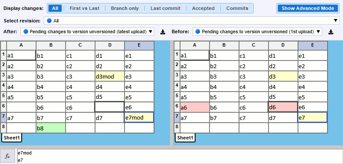Image resolution: width=343 pixels, height=164 pixels.
Task: Click the modified cell e7mod in grid
Action: pos(139,117)
